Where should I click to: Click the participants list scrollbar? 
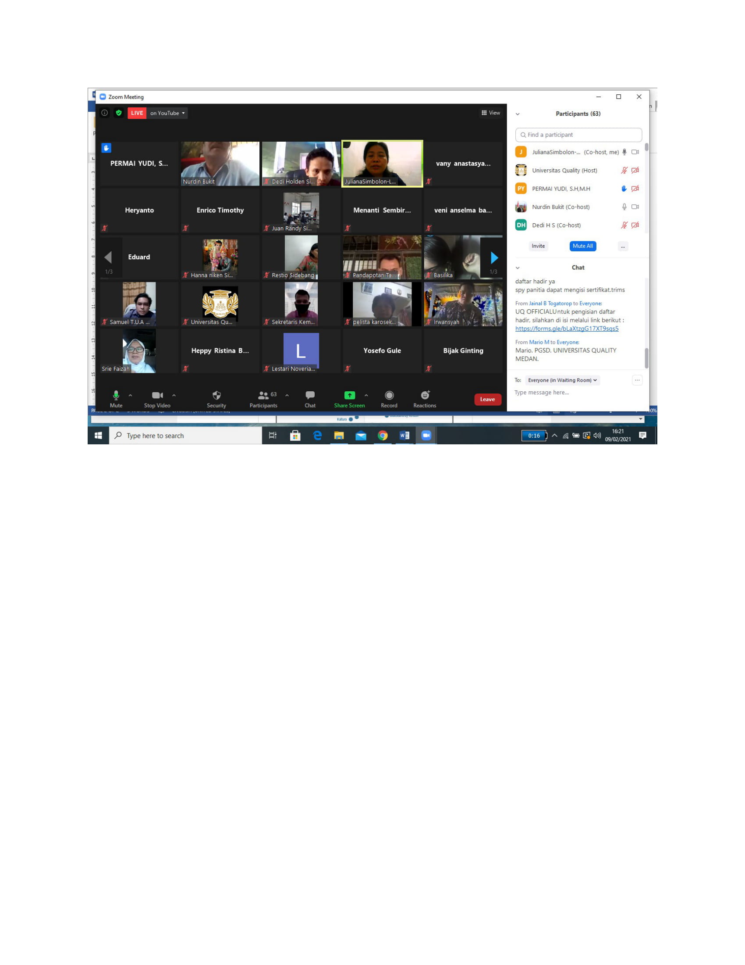tap(646, 147)
